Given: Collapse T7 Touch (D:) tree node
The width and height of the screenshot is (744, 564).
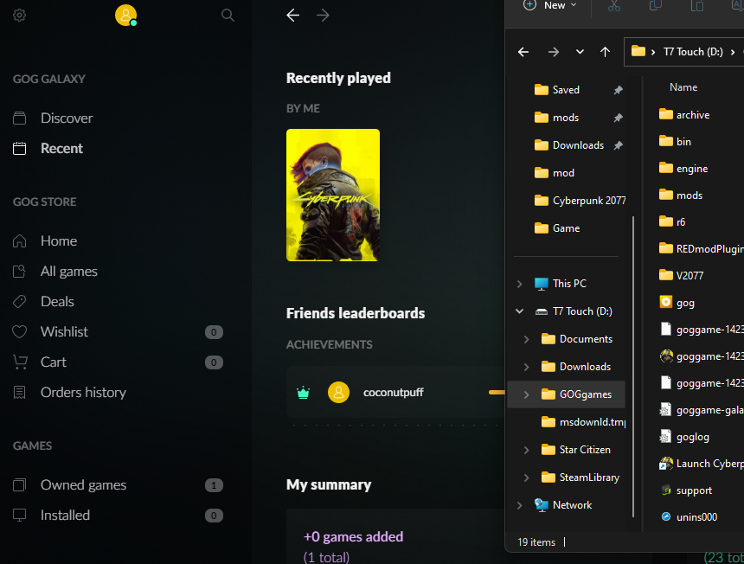Looking at the screenshot, I should click(x=520, y=311).
